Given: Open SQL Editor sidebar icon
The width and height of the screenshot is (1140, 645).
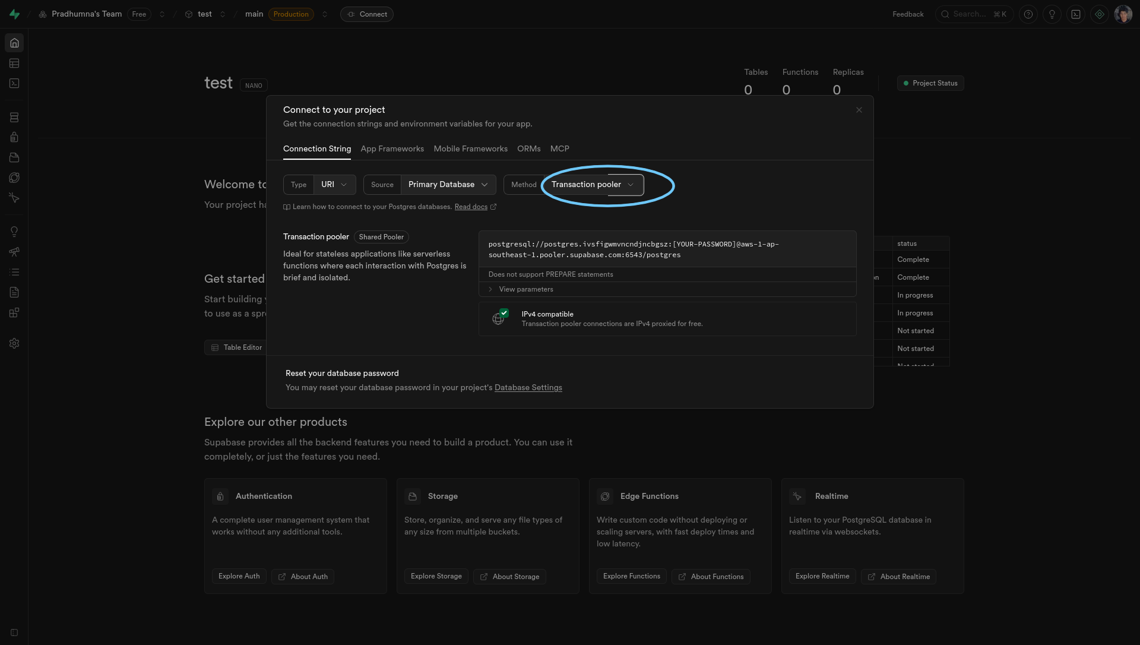Looking at the screenshot, I should tap(14, 83).
